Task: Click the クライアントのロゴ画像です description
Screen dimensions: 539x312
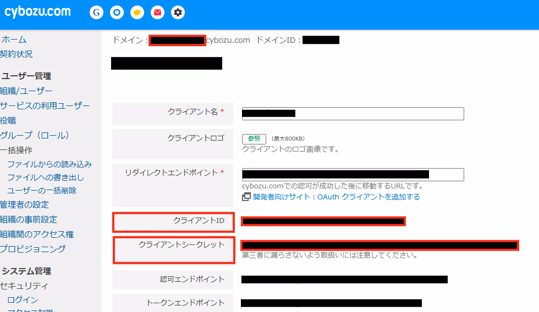Action: point(291,149)
